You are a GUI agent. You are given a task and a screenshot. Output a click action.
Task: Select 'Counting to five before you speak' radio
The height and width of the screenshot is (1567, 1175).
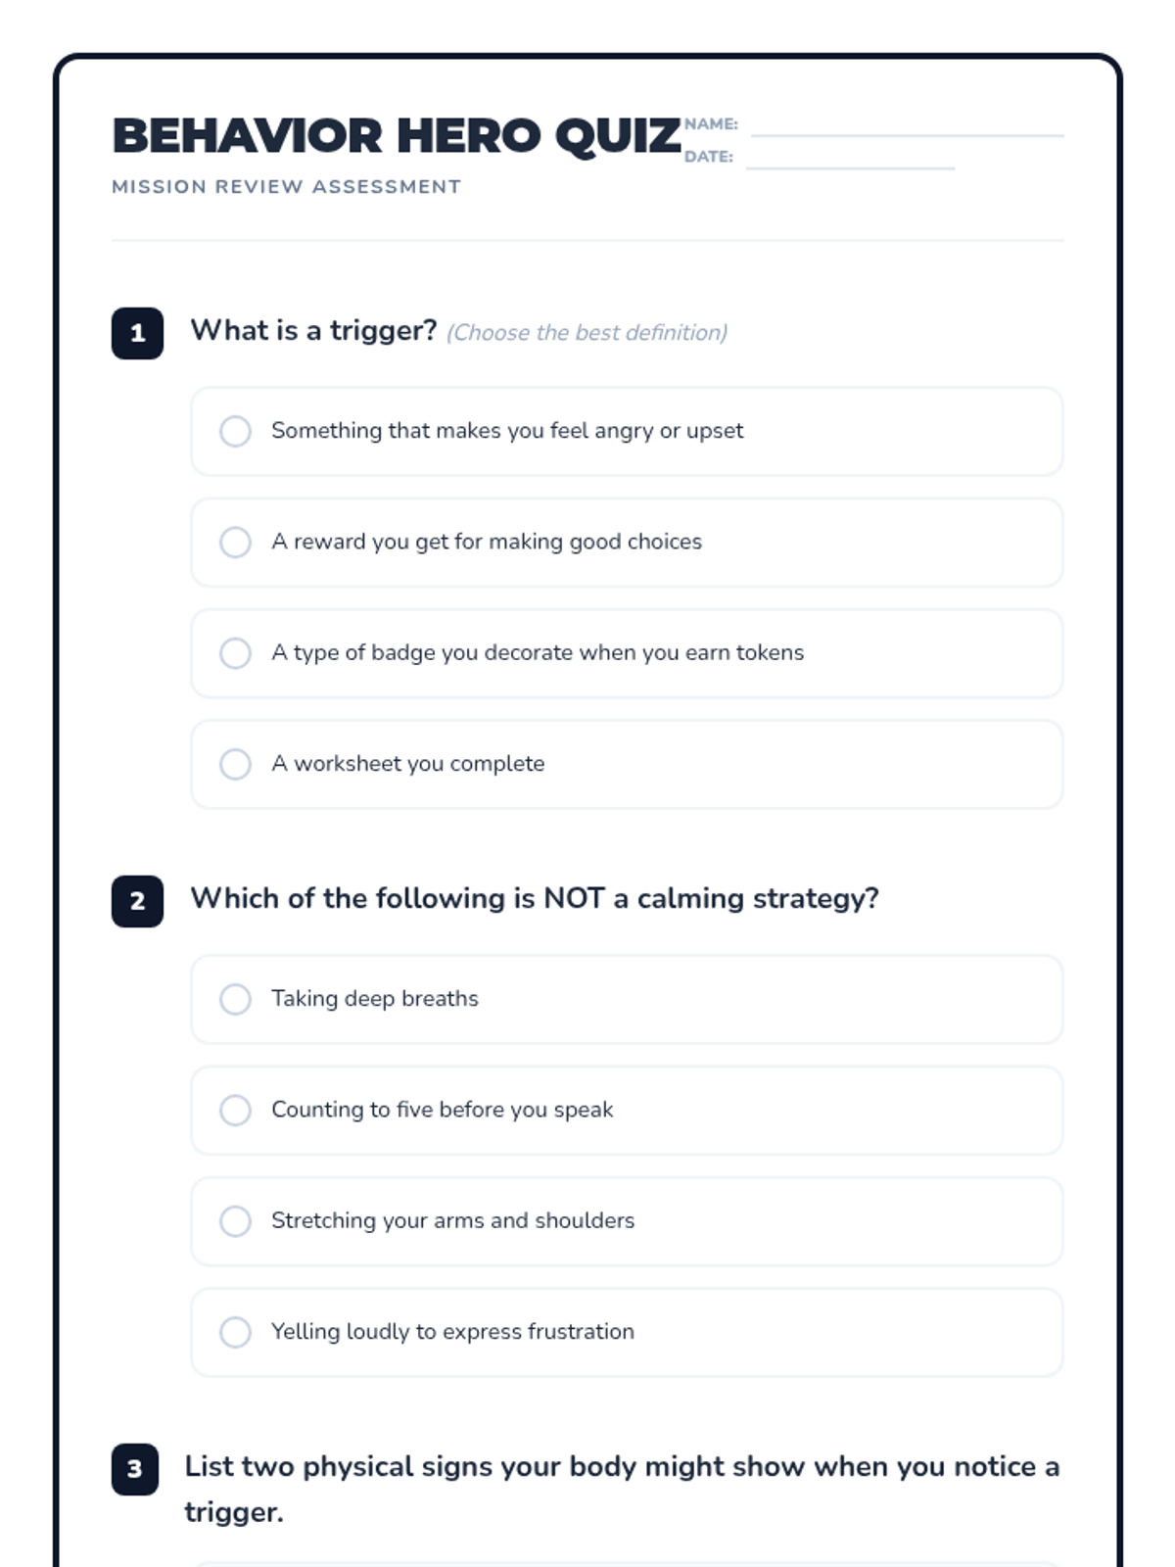pyautogui.click(x=235, y=1110)
